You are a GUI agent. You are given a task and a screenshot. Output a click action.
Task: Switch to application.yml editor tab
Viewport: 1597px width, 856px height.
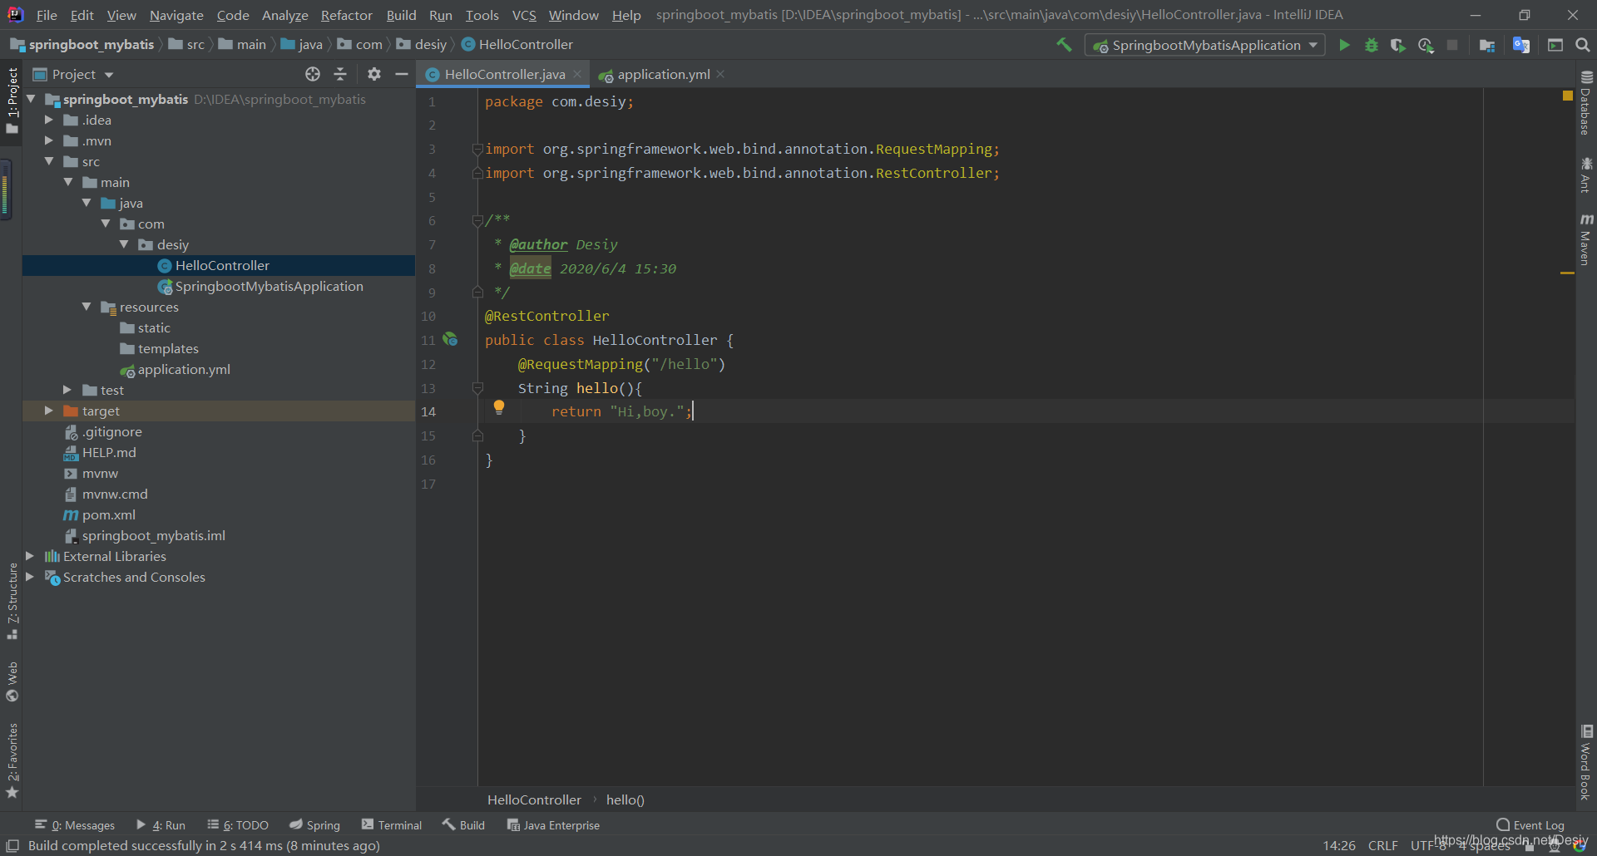click(x=663, y=74)
